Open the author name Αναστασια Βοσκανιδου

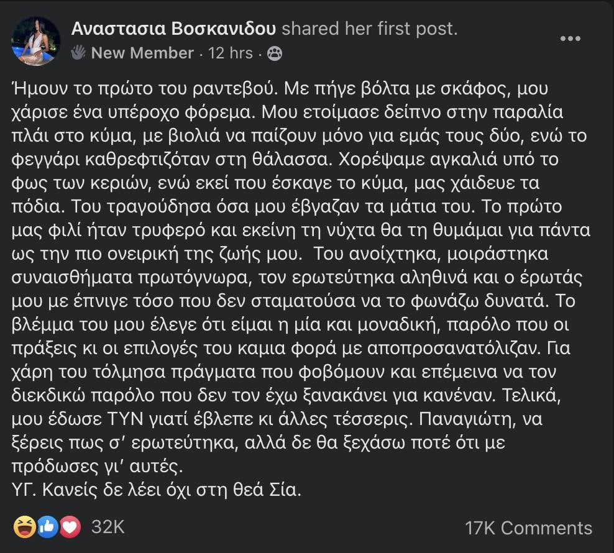[x=173, y=29]
